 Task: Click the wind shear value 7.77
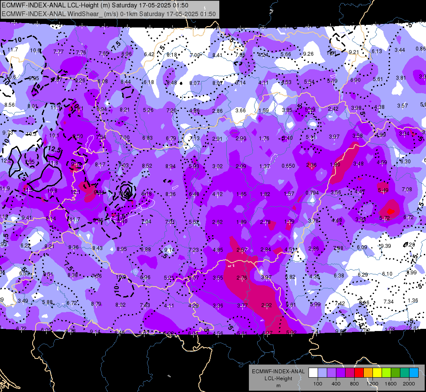point(58,52)
